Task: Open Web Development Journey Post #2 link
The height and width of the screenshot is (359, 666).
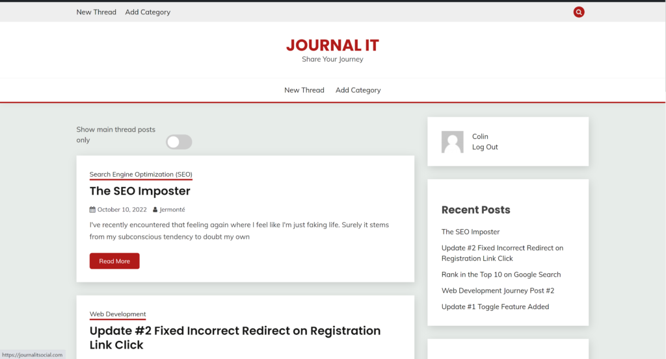Action: pos(498,291)
